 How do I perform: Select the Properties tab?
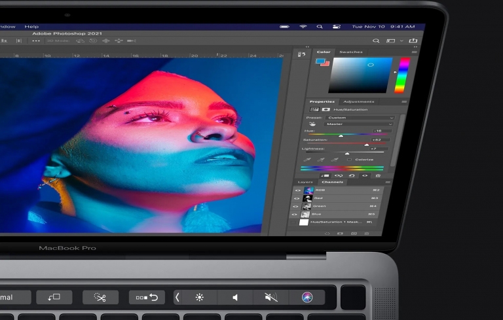[322, 101]
